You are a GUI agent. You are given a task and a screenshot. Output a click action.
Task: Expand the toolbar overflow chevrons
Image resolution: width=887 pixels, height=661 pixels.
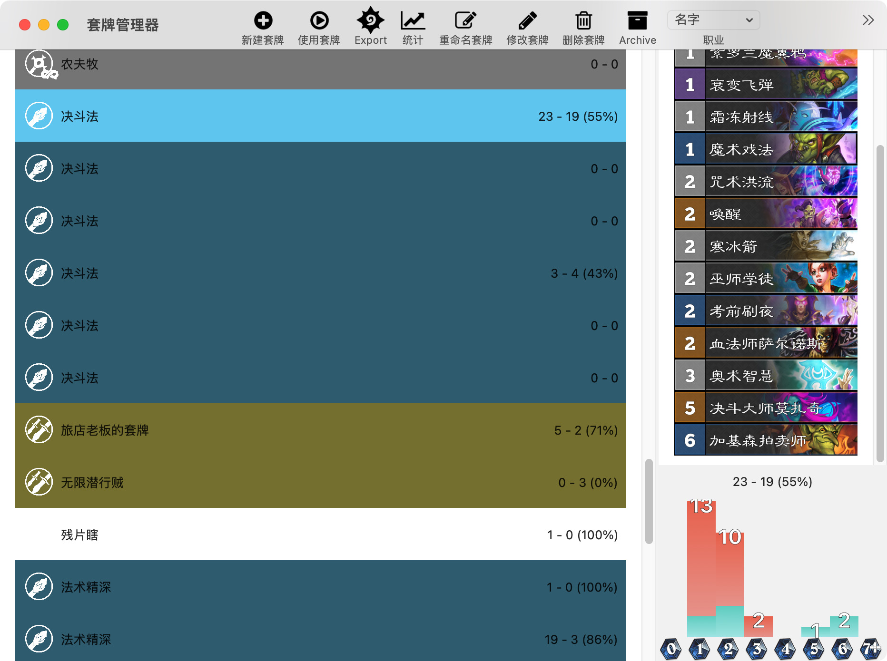point(867,20)
